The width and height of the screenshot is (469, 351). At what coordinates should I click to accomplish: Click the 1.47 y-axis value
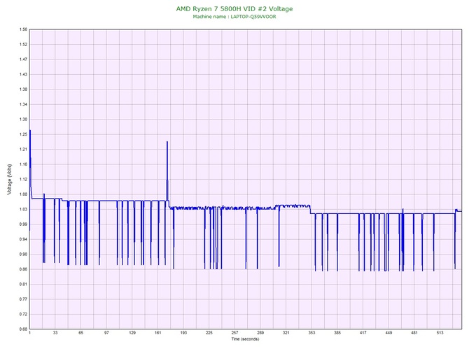(x=23, y=59)
